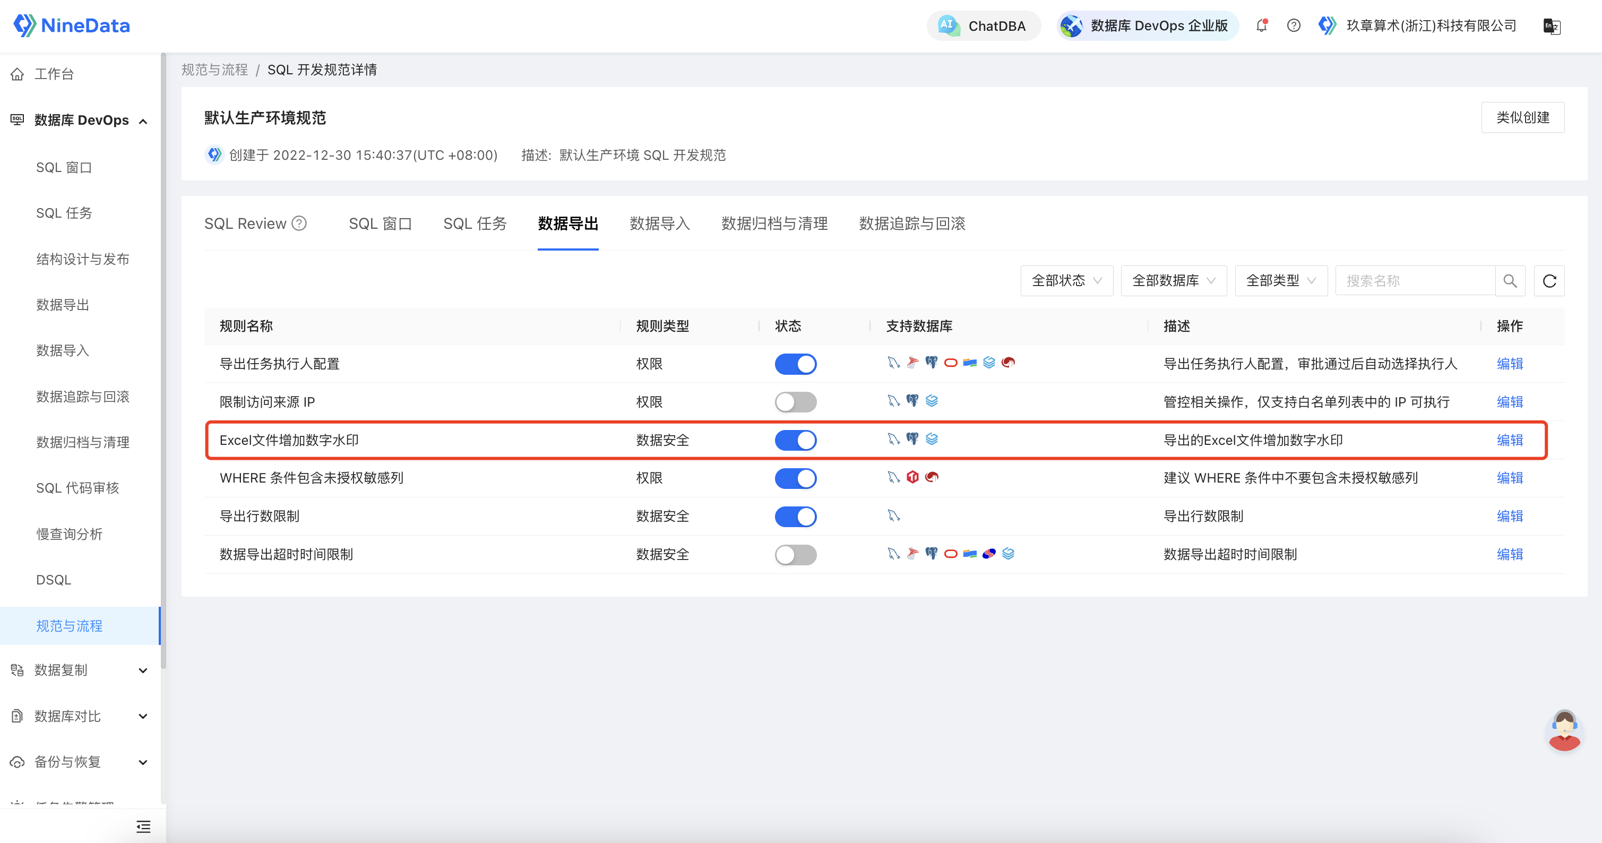Open the notification bell
Viewport: 1602px width, 843px height.
click(1261, 25)
